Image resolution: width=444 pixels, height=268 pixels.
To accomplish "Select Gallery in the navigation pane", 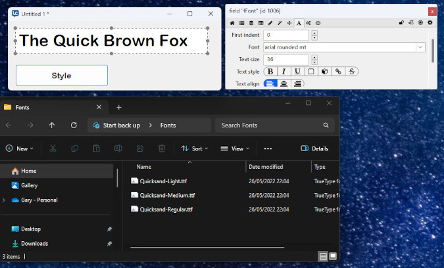I will point(29,185).
